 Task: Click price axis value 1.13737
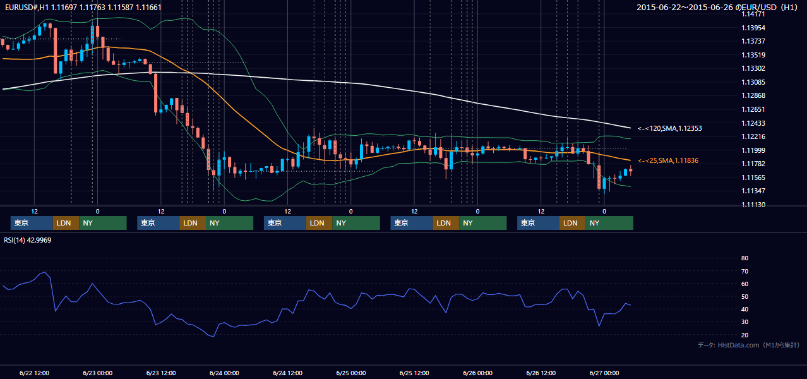753,41
